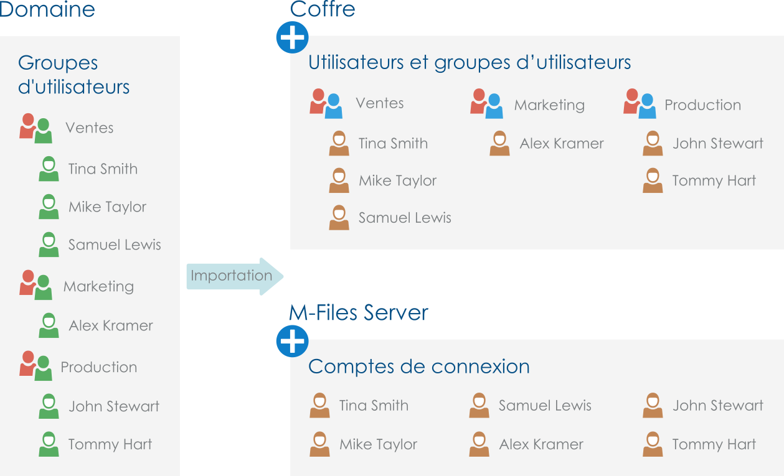Click the "Utilisateurs et groupes d'utilisateurs" heading
Viewport: 784px width, 476px height.
pyautogui.click(x=470, y=62)
